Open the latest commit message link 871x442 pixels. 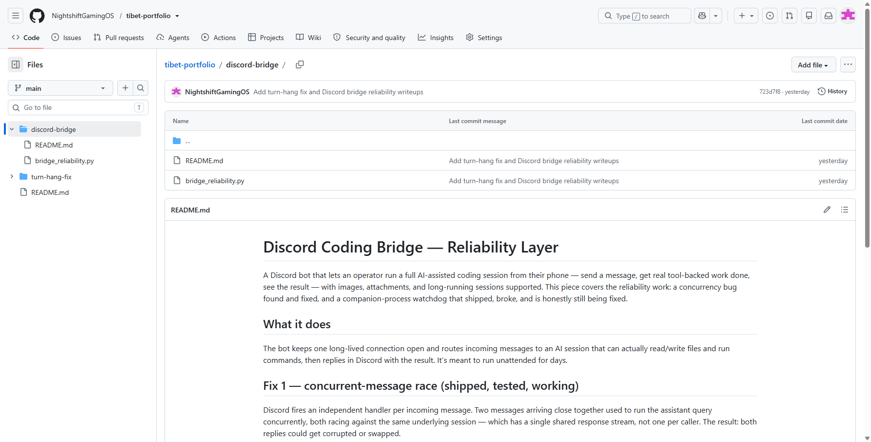tap(338, 92)
